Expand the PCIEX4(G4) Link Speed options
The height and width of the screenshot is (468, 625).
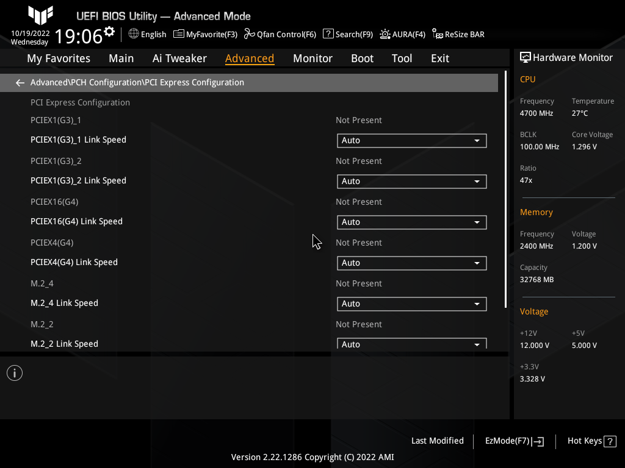tap(411, 263)
